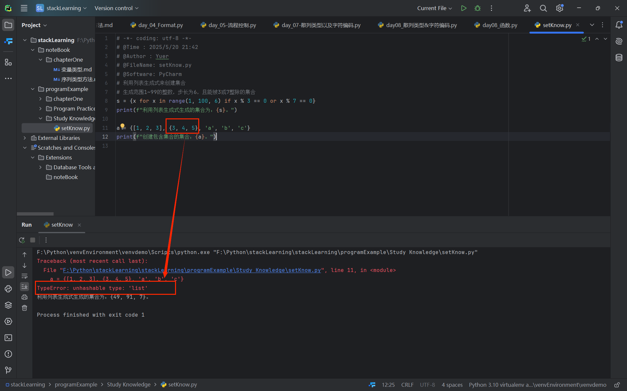Open the Version control menu

click(116, 8)
